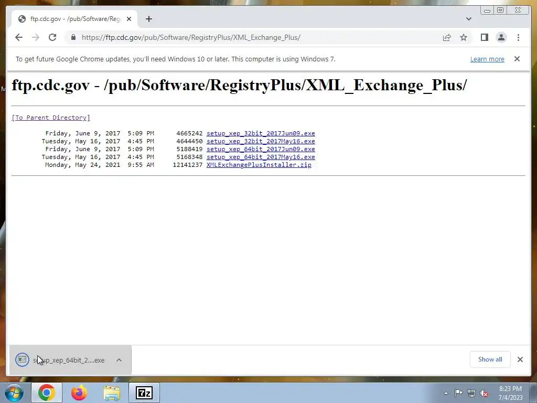Open Windows Explorer from taskbar
The height and width of the screenshot is (403, 537).
pyautogui.click(x=112, y=393)
